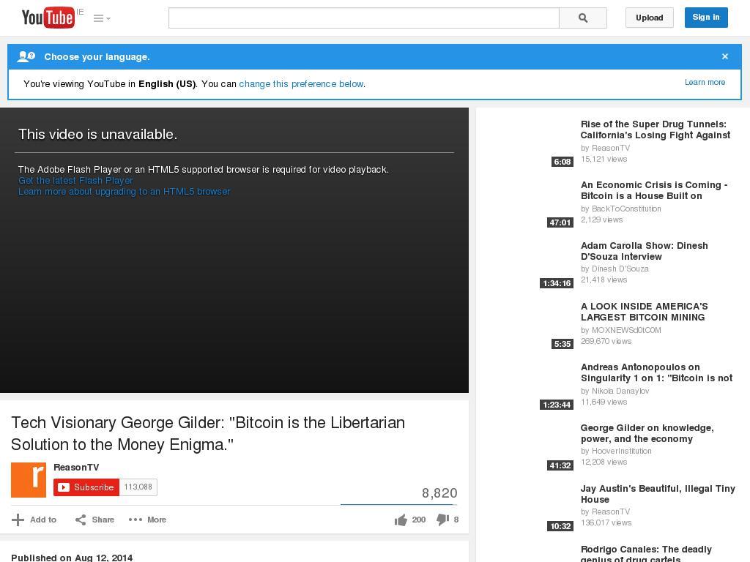Add video to a playlist
The height and width of the screenshot is (562, 750).
click(x=34, y=520)
